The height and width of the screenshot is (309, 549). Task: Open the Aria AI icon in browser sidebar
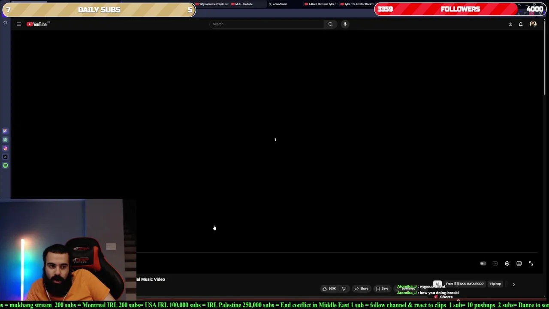click(x=5, y=131)
